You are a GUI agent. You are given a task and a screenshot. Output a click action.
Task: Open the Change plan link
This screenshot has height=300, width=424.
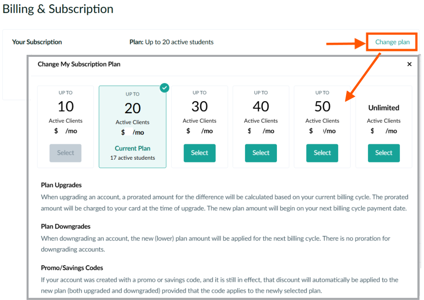(392, 42)
